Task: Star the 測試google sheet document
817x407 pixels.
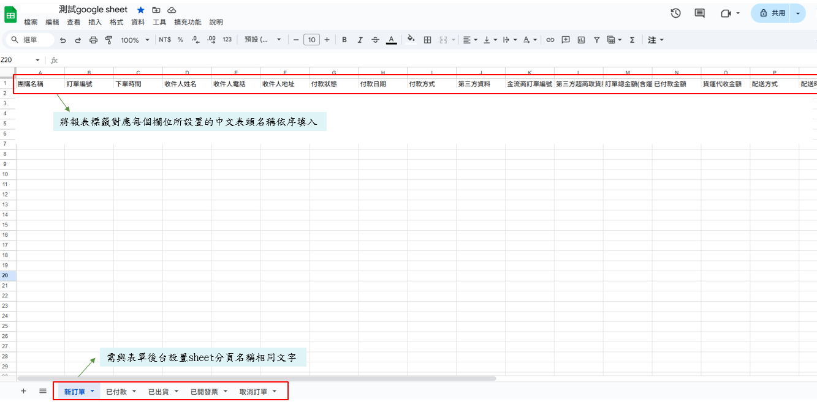Action: point(141,10)
